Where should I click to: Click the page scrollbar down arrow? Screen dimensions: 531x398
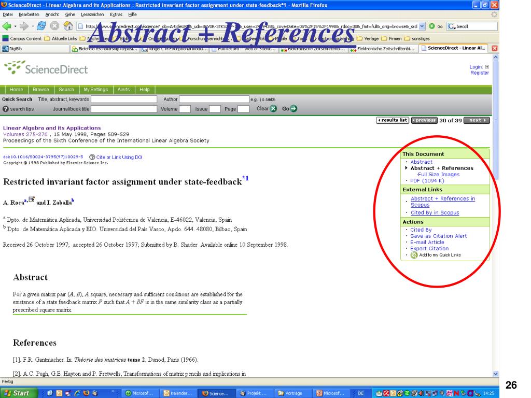click(496, 374)
